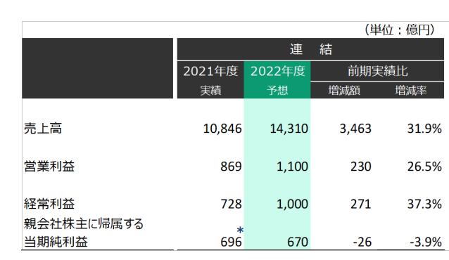The width and height of the screenshot is (449, 260).
Task: Click the 1,100 forecast value
Action: (292, 167)
